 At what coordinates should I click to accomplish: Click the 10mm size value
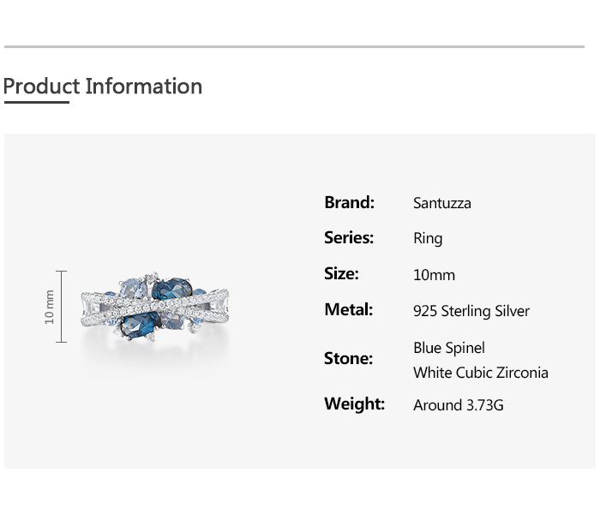click(x=434, y=275)
